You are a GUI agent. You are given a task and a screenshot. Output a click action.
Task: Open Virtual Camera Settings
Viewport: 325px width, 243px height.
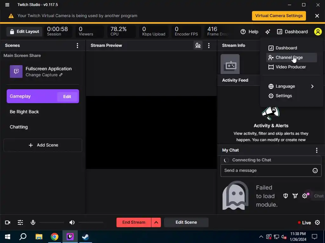coord(279,16)
